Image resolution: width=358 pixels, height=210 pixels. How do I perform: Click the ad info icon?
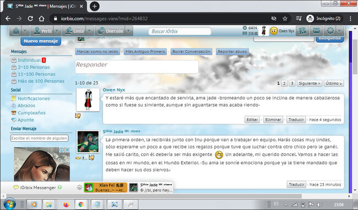coord(62,150)
